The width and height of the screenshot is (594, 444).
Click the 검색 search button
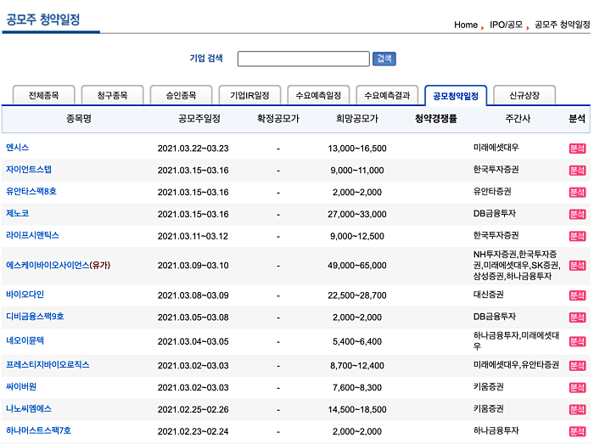pos(384,59)
